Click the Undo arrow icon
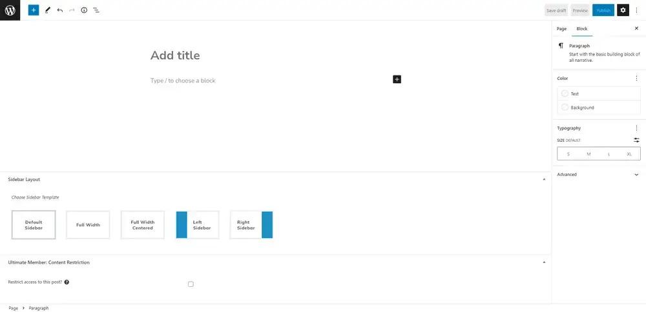Image resolution: width=646 pixels, height=312 pixels. (59, 10)
